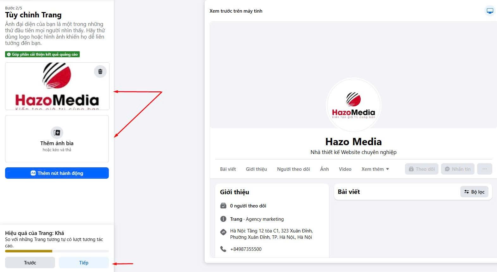This screenshot has width=497, height=272.
Task: Click the Giới thiệu card heading
Action: 234,192
